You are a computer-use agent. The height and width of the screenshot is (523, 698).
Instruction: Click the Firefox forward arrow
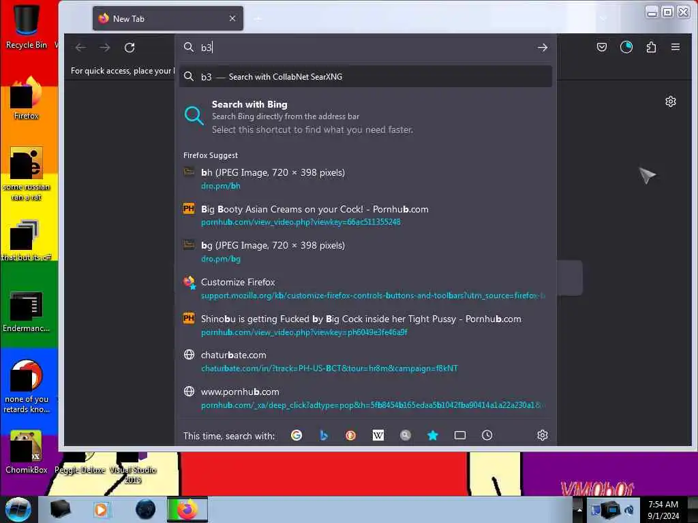pos(104,47)
